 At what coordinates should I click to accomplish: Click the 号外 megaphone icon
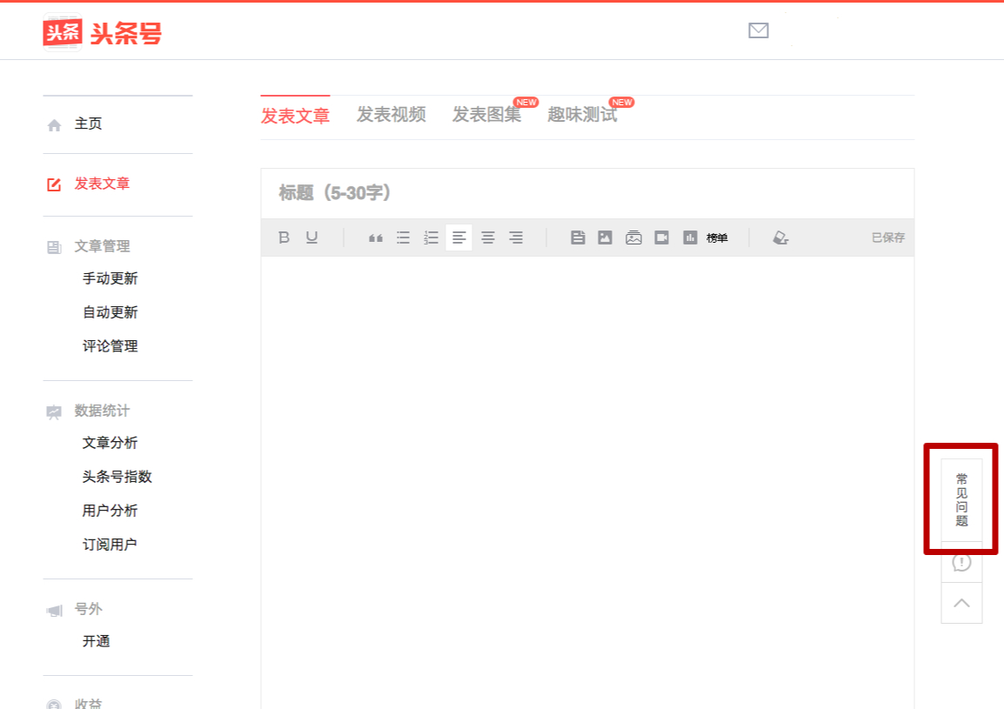[55, 611]
